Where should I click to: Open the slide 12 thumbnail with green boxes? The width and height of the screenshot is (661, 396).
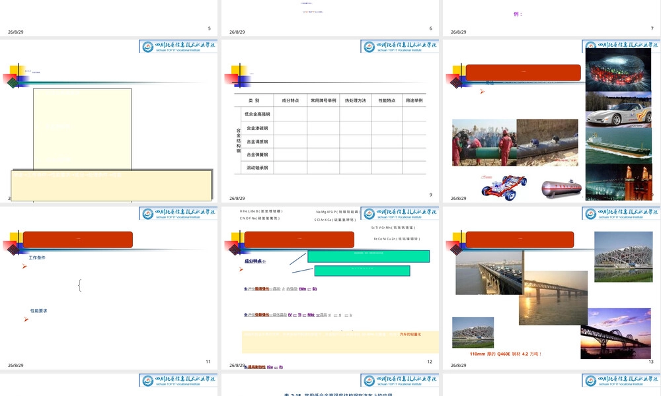coord(330,288)
